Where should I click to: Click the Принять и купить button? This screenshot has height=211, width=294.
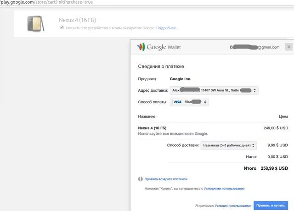pyautogui.click(x=271, y=205)
